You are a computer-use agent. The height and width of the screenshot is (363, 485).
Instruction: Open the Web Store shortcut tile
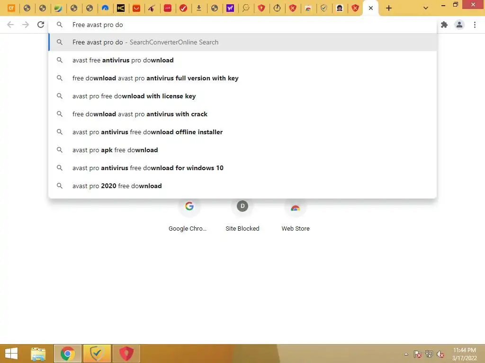tap(296, 216)
